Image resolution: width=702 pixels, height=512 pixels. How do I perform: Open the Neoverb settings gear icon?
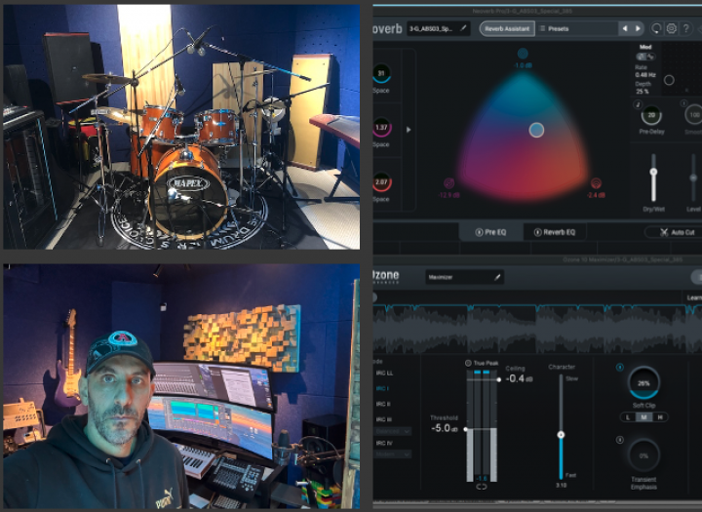672,28
